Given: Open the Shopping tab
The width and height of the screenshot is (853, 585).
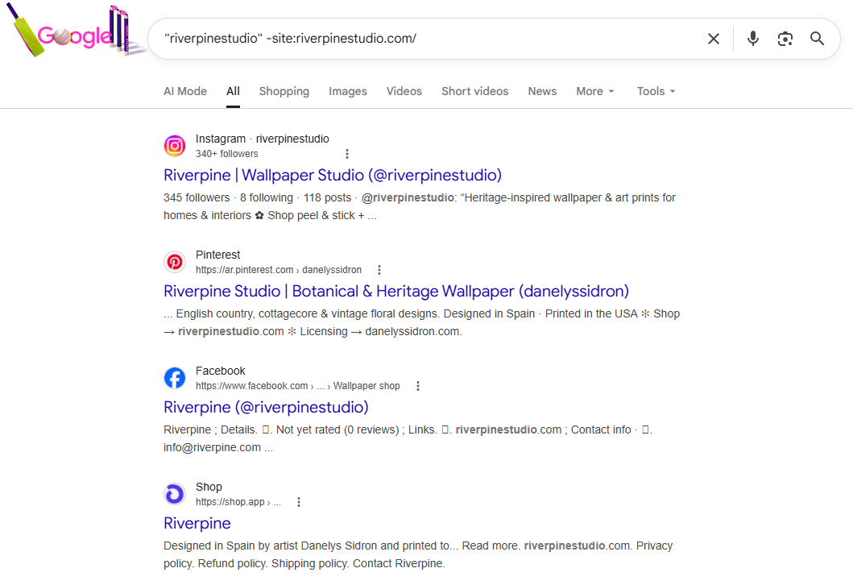Looking at the screenshot, I should (284, 91).
